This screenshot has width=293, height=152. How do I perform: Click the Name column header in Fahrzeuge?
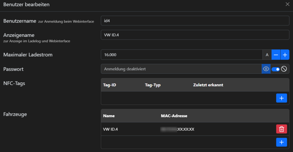pyautogui.click(x=109, y=116)
